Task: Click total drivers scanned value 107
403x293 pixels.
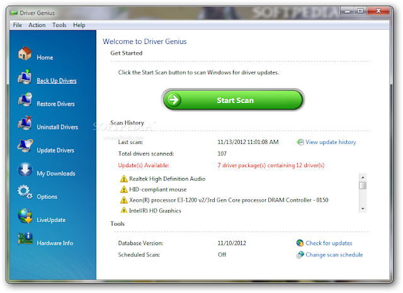Action: click(x=222, y=153)
